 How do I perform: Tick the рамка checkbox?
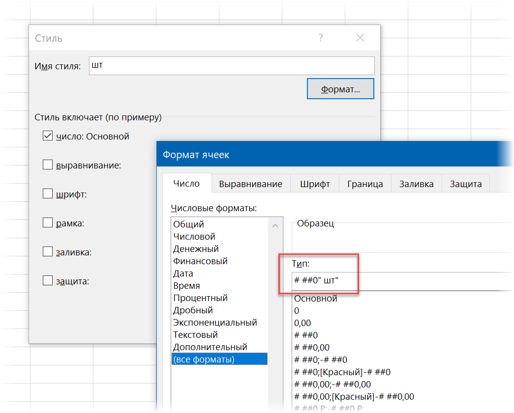[48, 223]
